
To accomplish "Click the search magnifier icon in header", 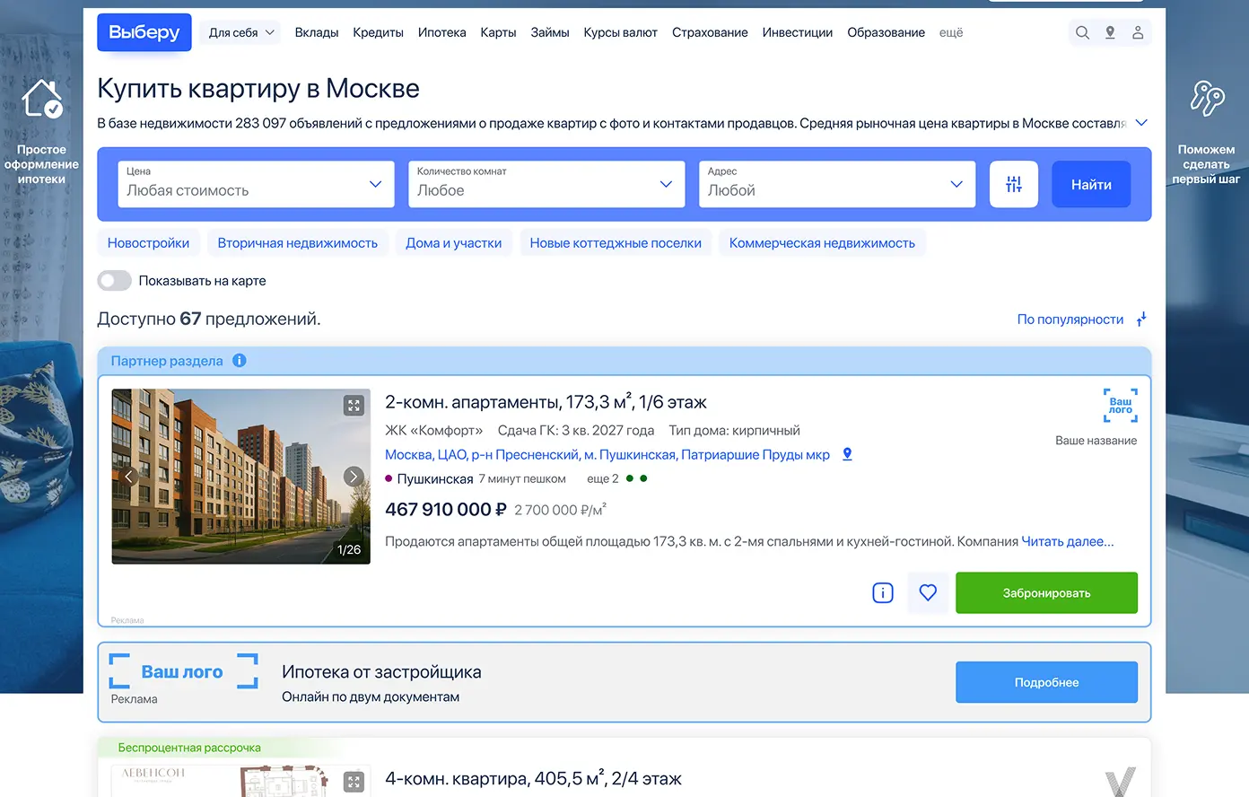I will [1082, 32].
